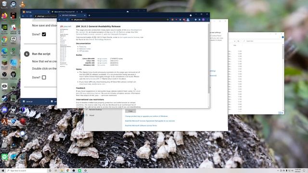Open the Steam desktop icon
This screenshot has width=308, height=173.
click(x=4, y=99)
